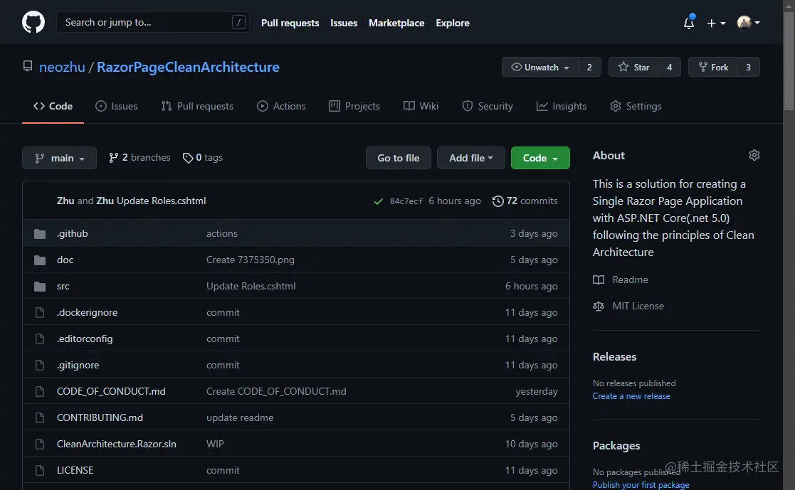Switch to the Code tab
This screenshot has width=795, height=490.
[53, 106]
